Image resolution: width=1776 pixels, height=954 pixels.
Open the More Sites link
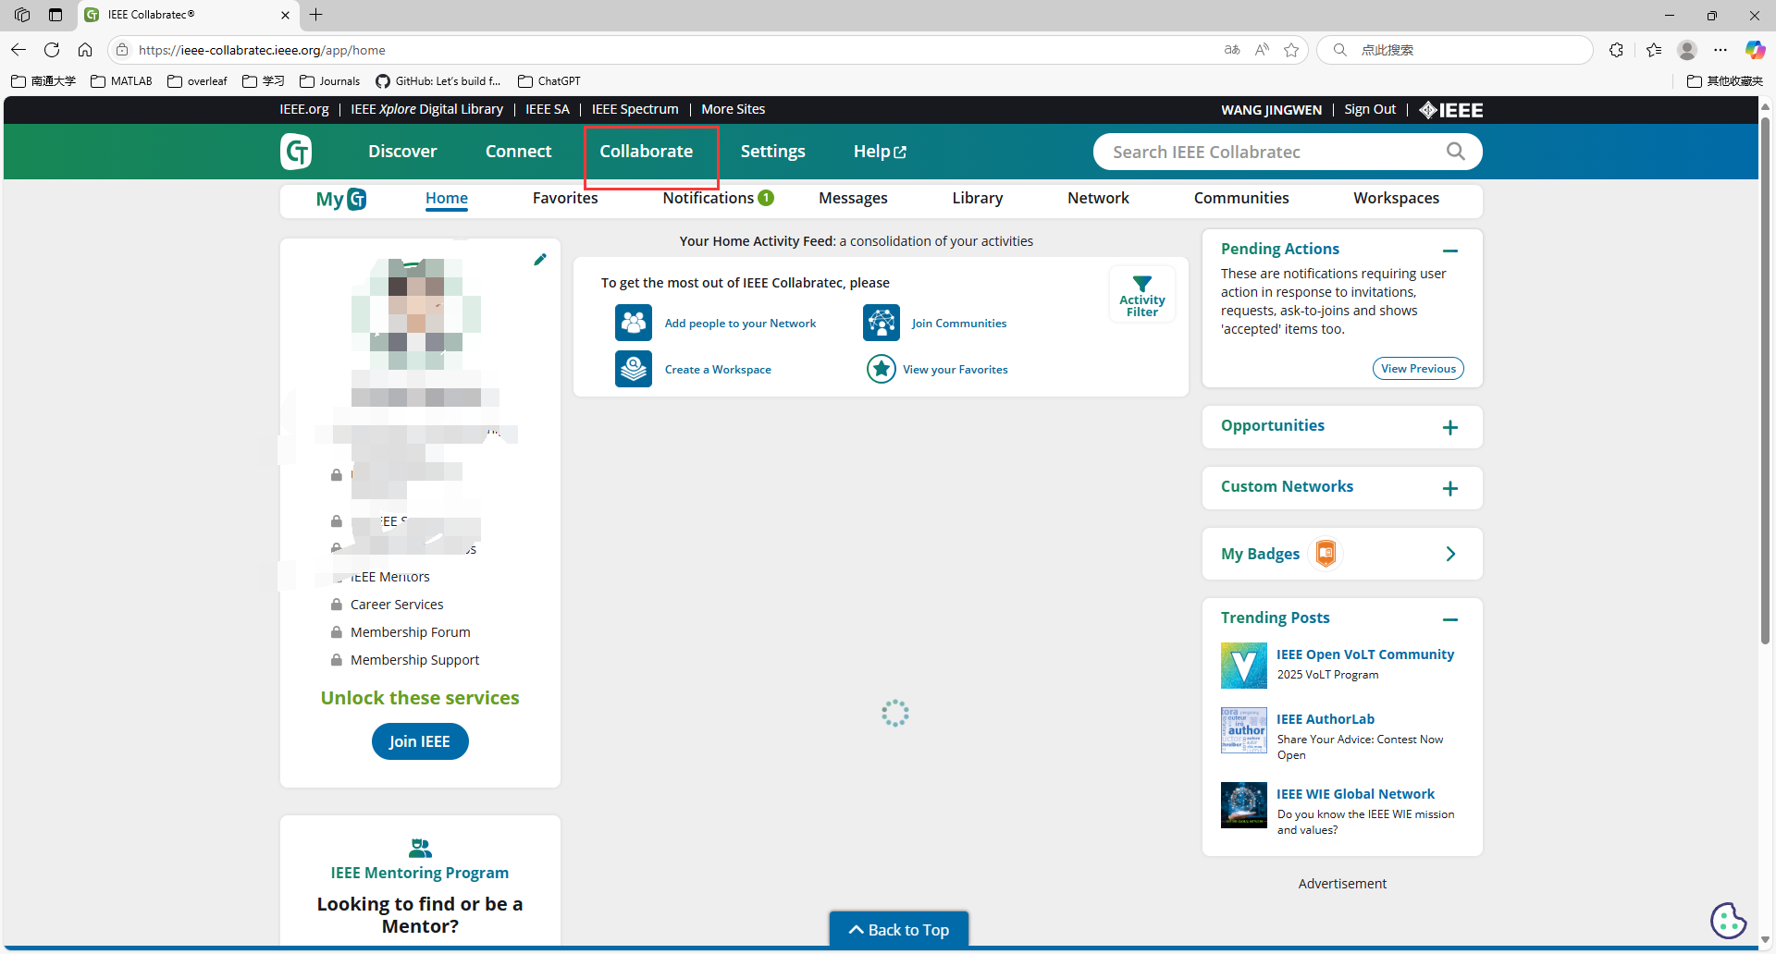[x=733, y=109]
